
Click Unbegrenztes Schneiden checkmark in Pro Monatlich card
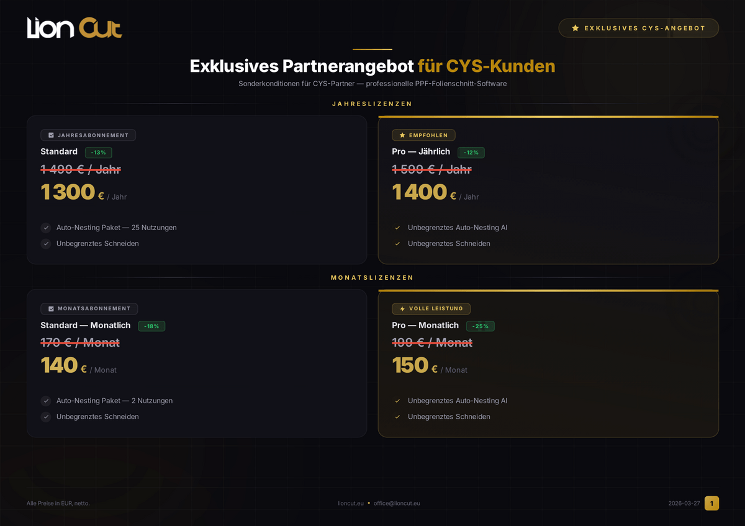point(397,417)
